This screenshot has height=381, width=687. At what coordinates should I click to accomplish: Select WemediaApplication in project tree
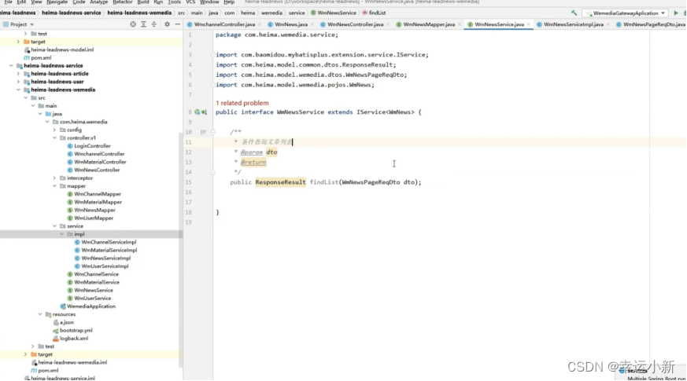[x=91, y=306]
